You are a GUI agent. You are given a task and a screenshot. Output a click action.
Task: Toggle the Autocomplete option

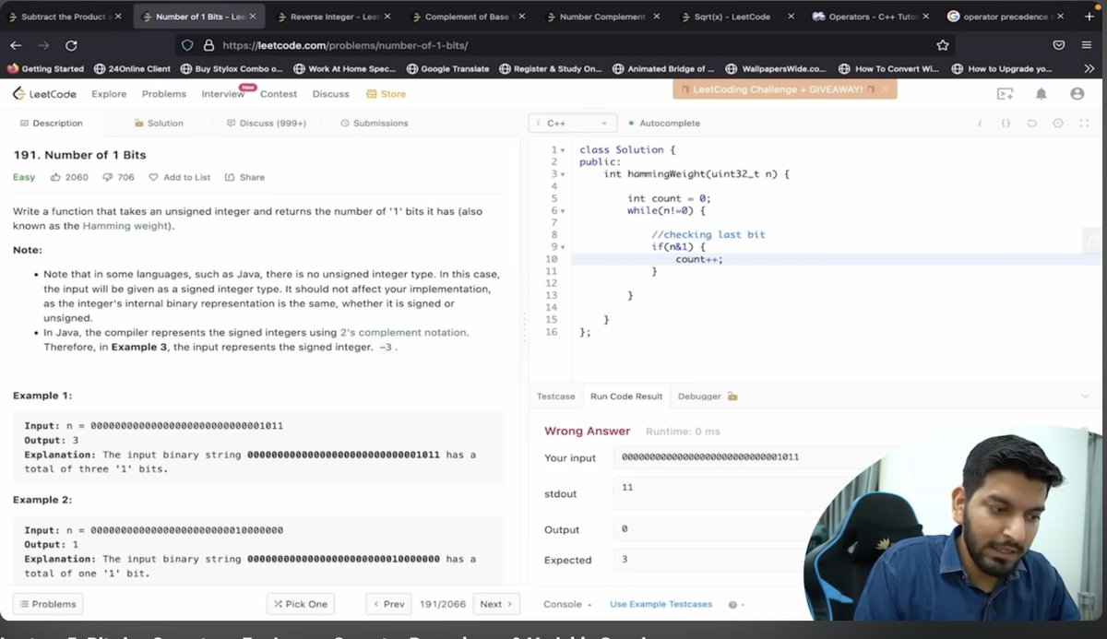tap(663, 123)
